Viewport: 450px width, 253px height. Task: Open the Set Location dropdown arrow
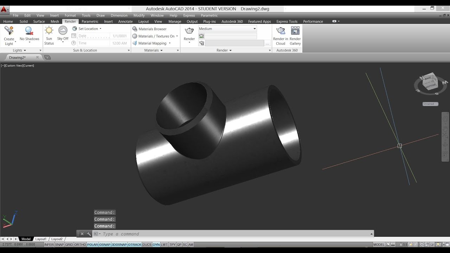101,29
